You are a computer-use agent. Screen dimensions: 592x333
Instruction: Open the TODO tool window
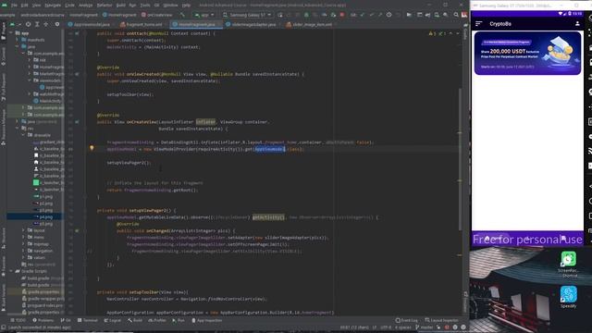pyautogui.click(x=18, y=320)
